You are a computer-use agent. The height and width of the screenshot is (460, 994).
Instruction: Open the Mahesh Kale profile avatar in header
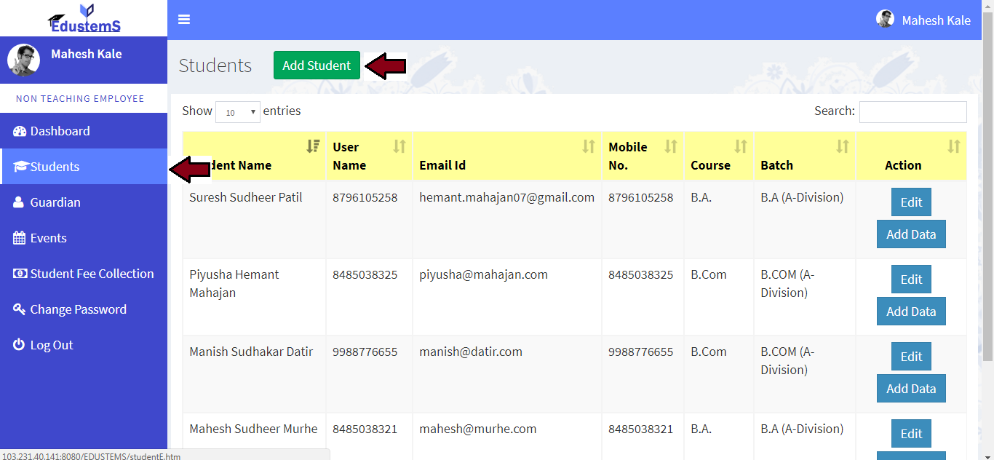pos(885,20)
